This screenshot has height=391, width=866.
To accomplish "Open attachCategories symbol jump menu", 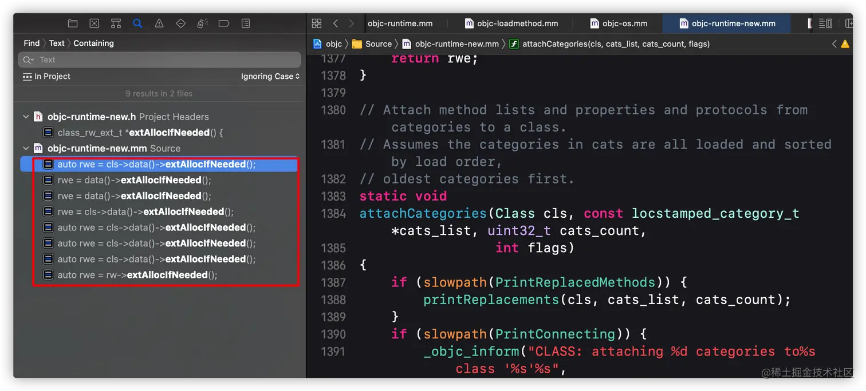I will (x=616, y=44).
